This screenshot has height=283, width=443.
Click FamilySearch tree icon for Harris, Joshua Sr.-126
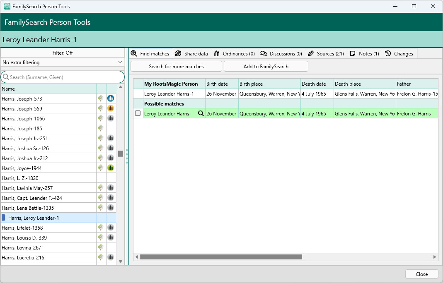tap(101, 148)
